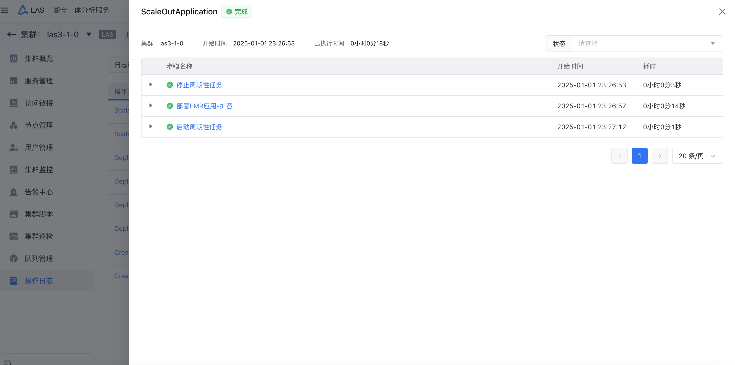Click the user management sidebar icon
Screen dimensions: 735x365
click(x=13, y=147)
